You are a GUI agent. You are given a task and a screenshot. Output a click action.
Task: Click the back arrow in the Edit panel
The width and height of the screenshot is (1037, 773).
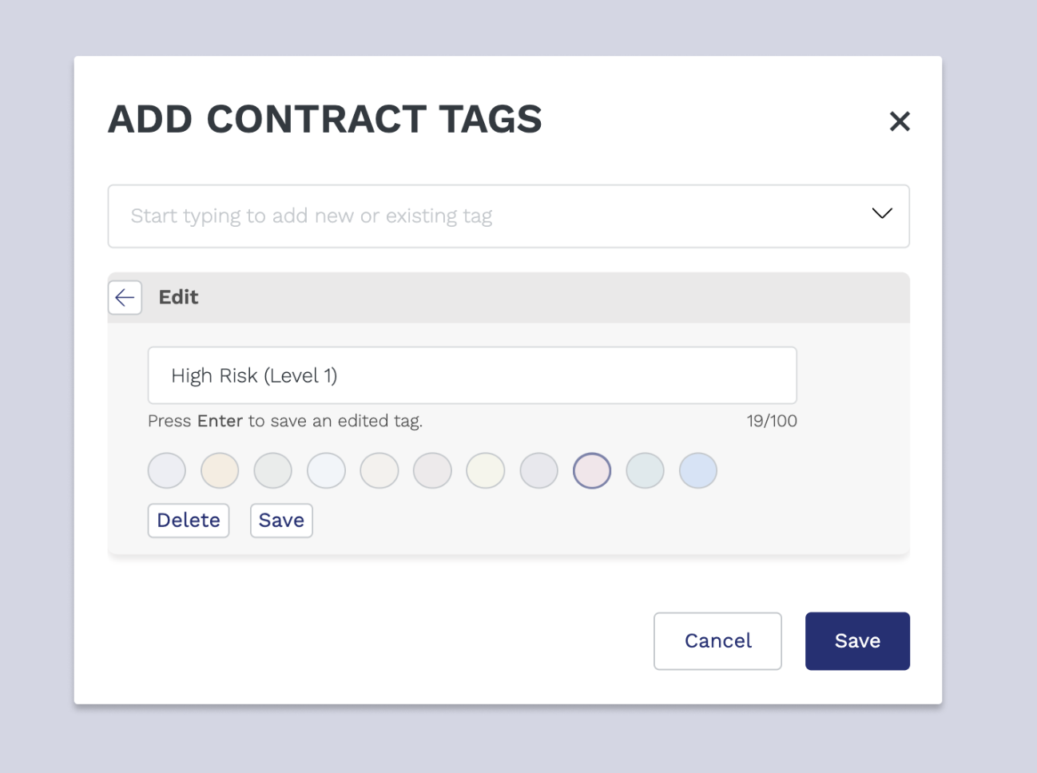coord(125,297)
